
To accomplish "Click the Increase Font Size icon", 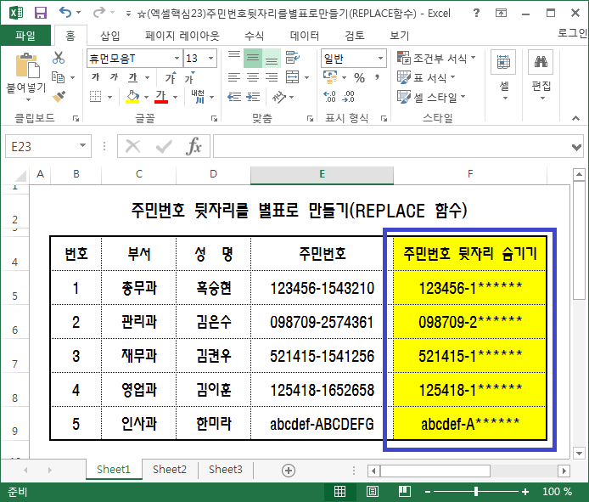I will click(171, 77).
